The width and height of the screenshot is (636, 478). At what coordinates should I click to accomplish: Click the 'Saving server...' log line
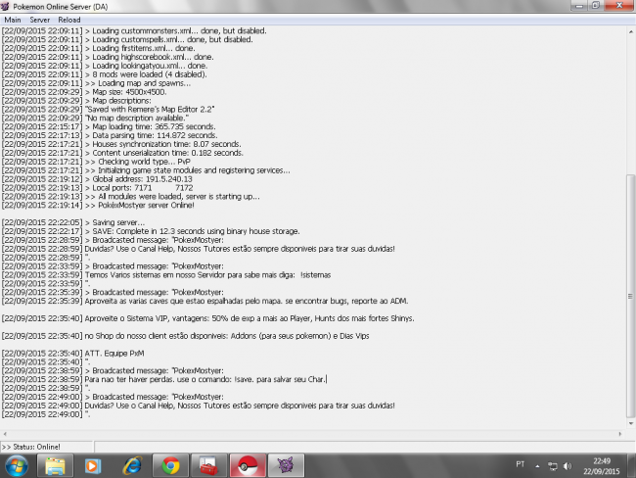[73, 222]
